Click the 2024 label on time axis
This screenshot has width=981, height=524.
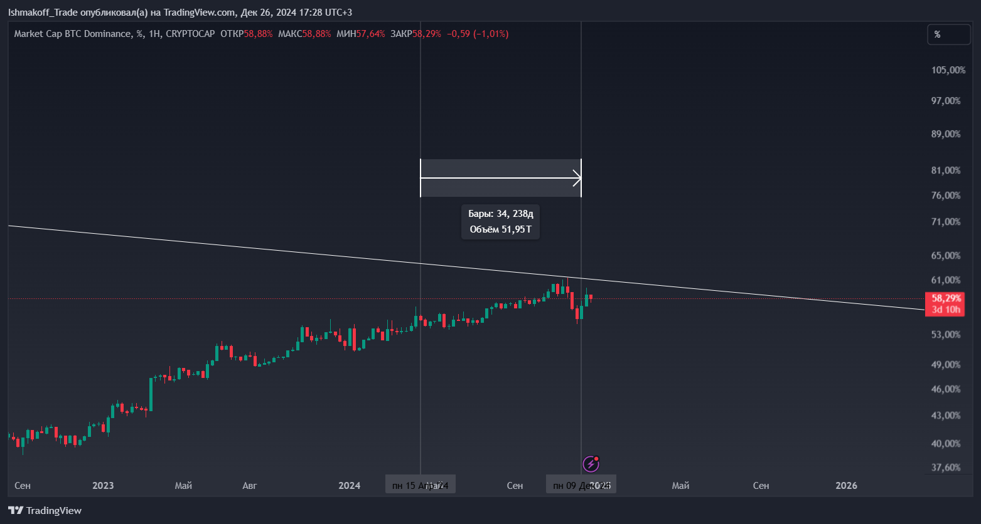(350, 486)
